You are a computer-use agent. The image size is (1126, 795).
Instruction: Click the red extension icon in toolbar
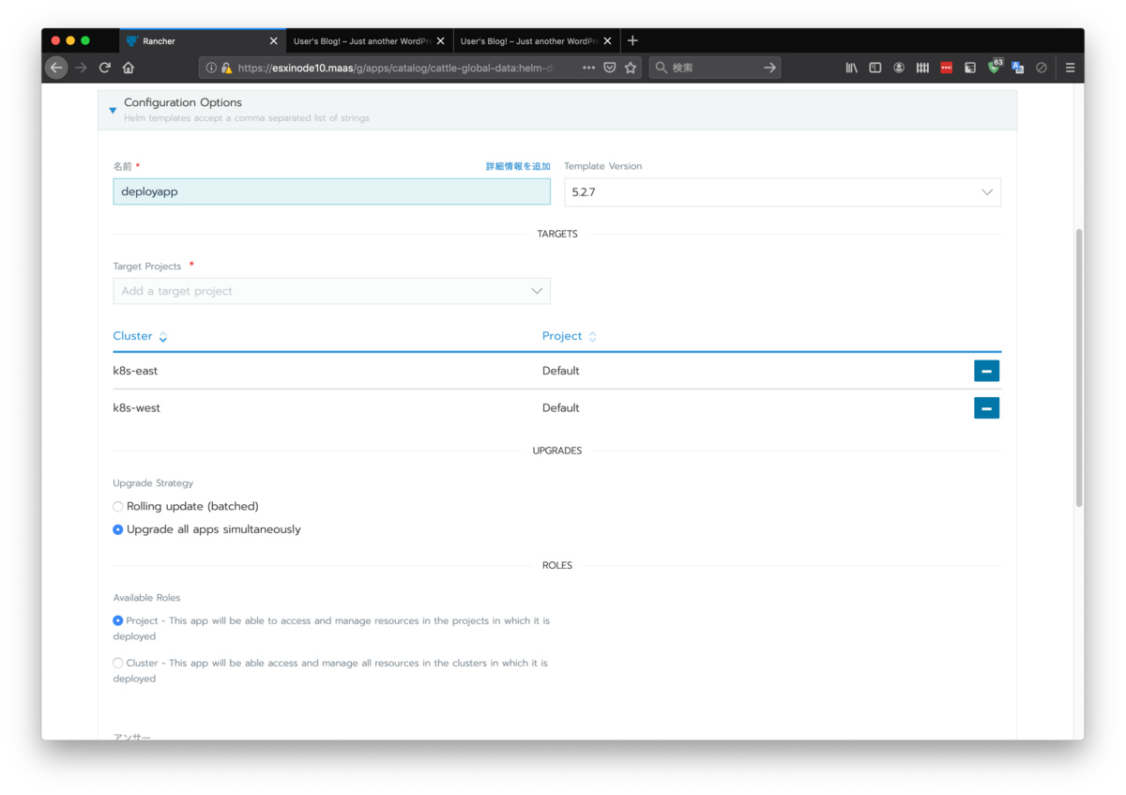(947, 68)
